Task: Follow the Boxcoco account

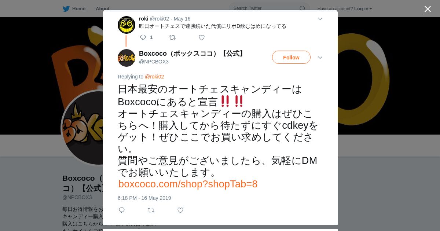Action: pyautogui.click(x=291, y=57)
